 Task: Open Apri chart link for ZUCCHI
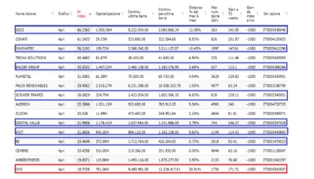point(61,114)
